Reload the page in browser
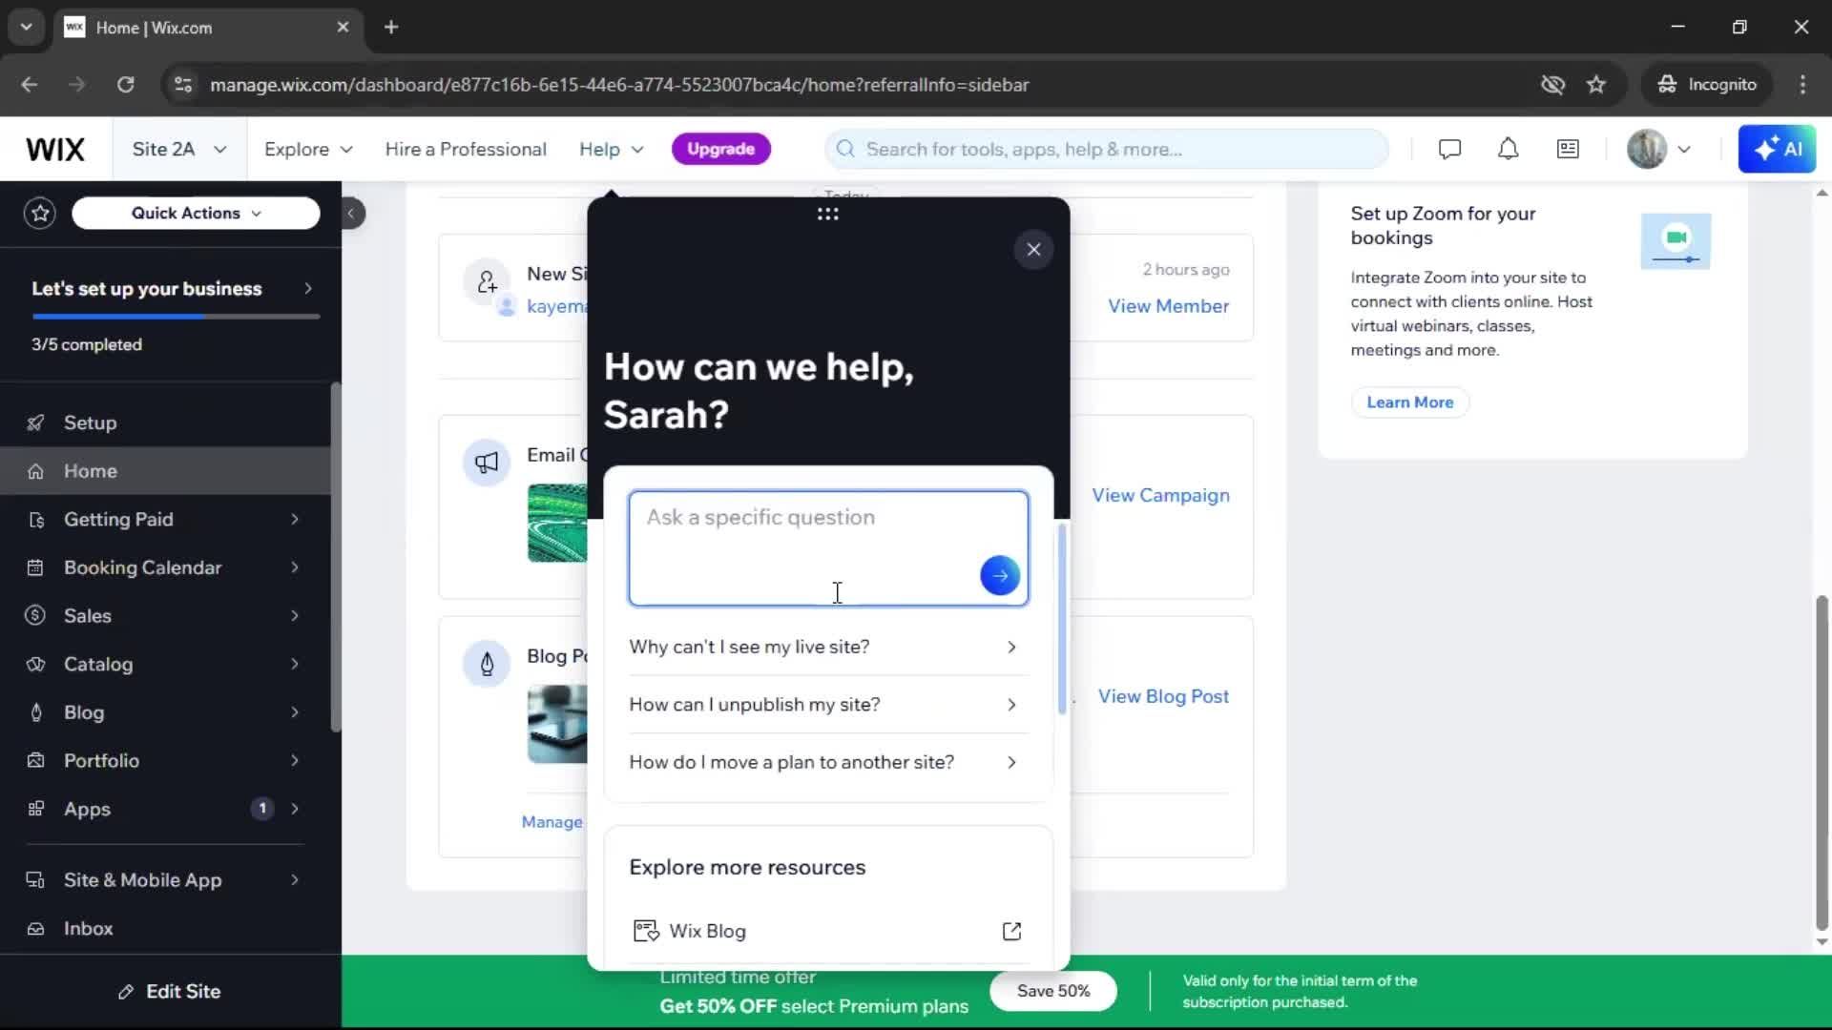 [x=125, y=85]
